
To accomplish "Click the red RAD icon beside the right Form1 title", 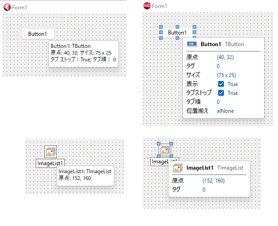I will pos(147,6).
